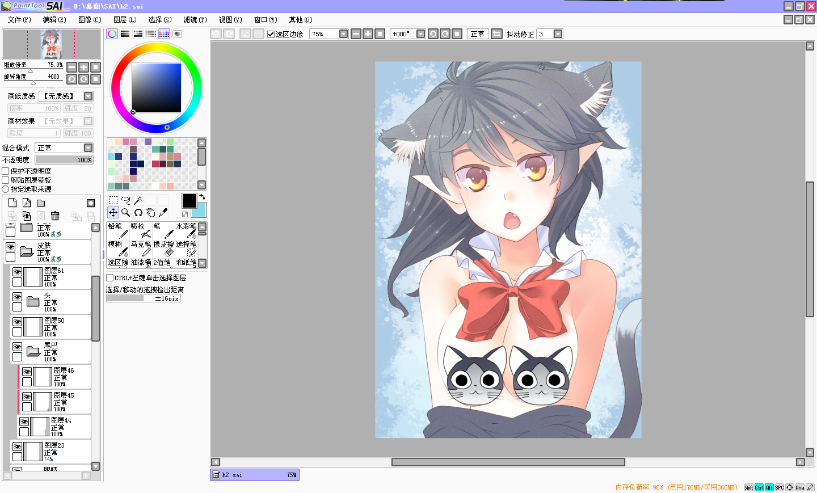Open the 图层 (L) menu
817x493 pixels.
tap(125, 19)
